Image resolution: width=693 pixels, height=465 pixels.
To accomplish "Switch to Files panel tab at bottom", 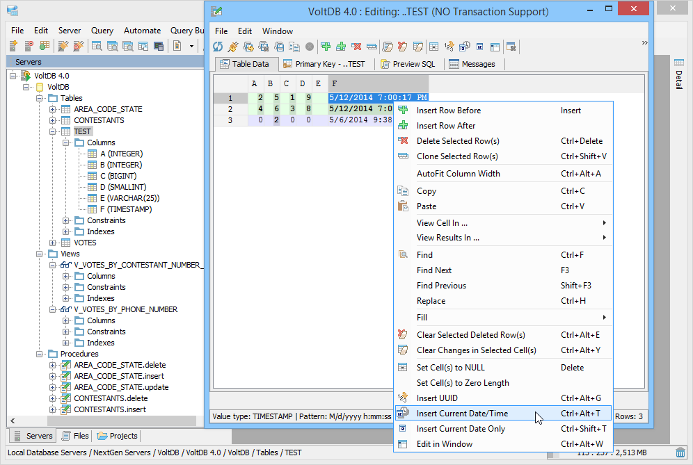I will pos(75,436).
